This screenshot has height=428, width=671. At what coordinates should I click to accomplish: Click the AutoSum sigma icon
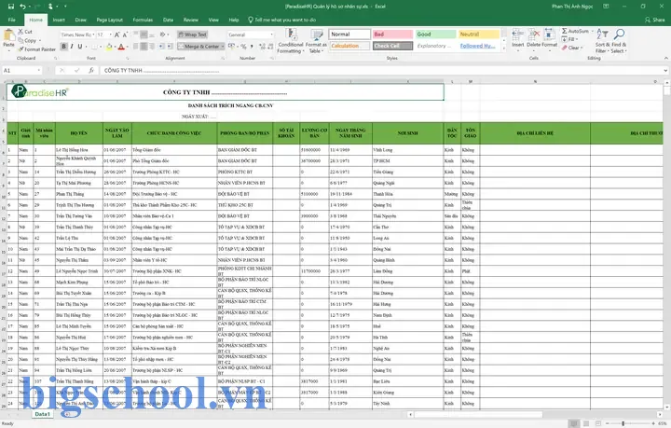565,31
